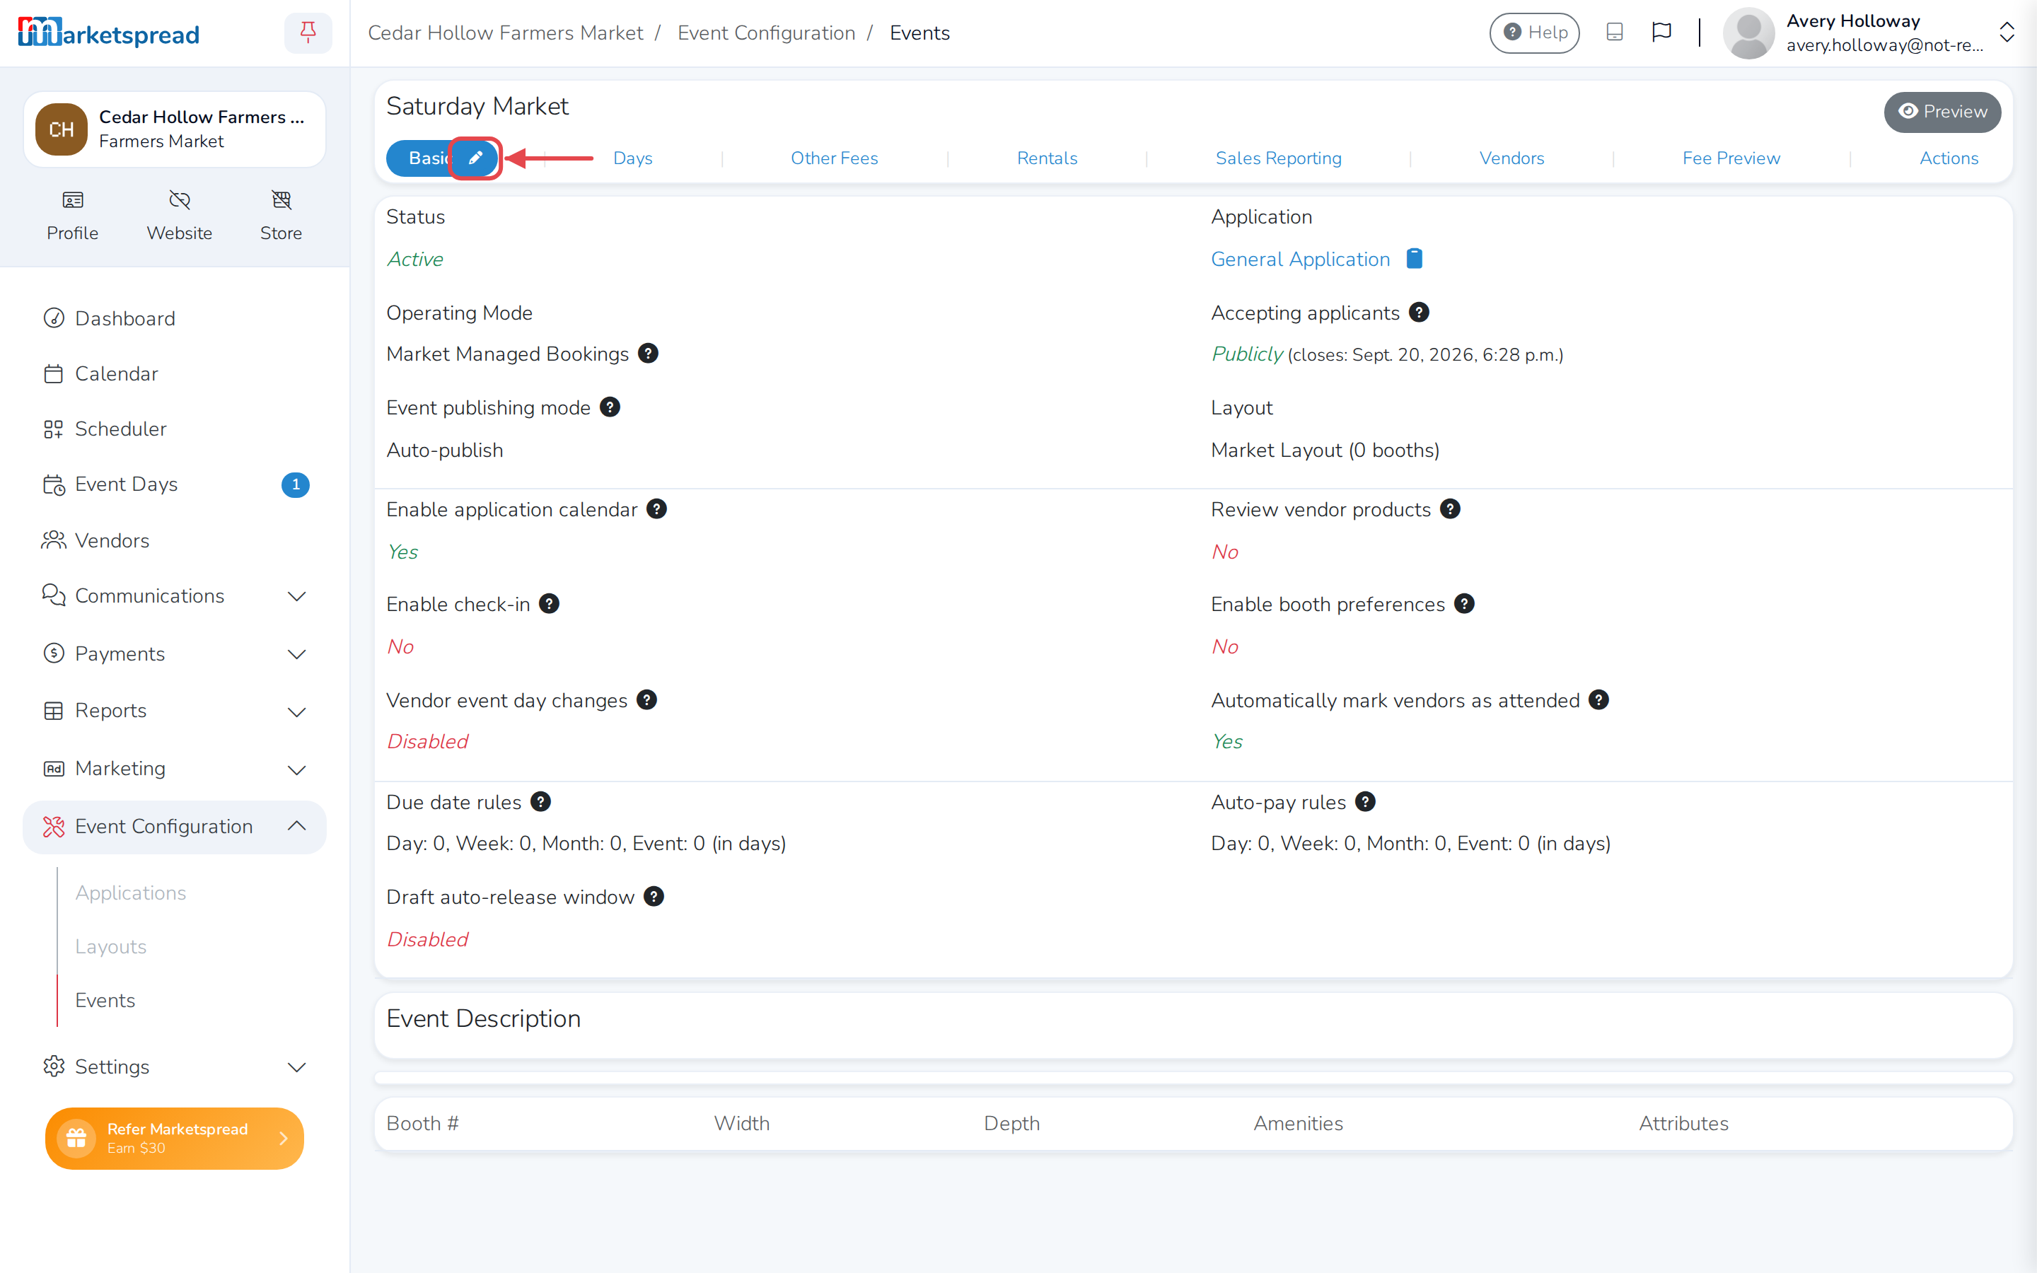This screenshot has width=2037, height=1273.
Task: Show help for Review vendor products
Action: (1451, 509)
